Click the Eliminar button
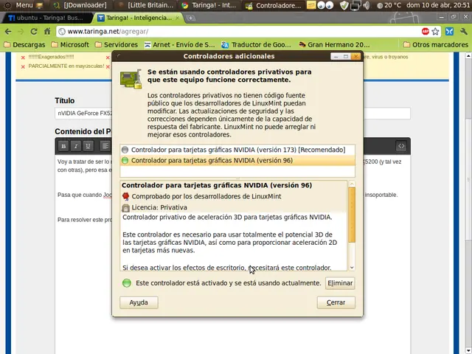This screenshot has width=472, height=354. pos(340,283)
